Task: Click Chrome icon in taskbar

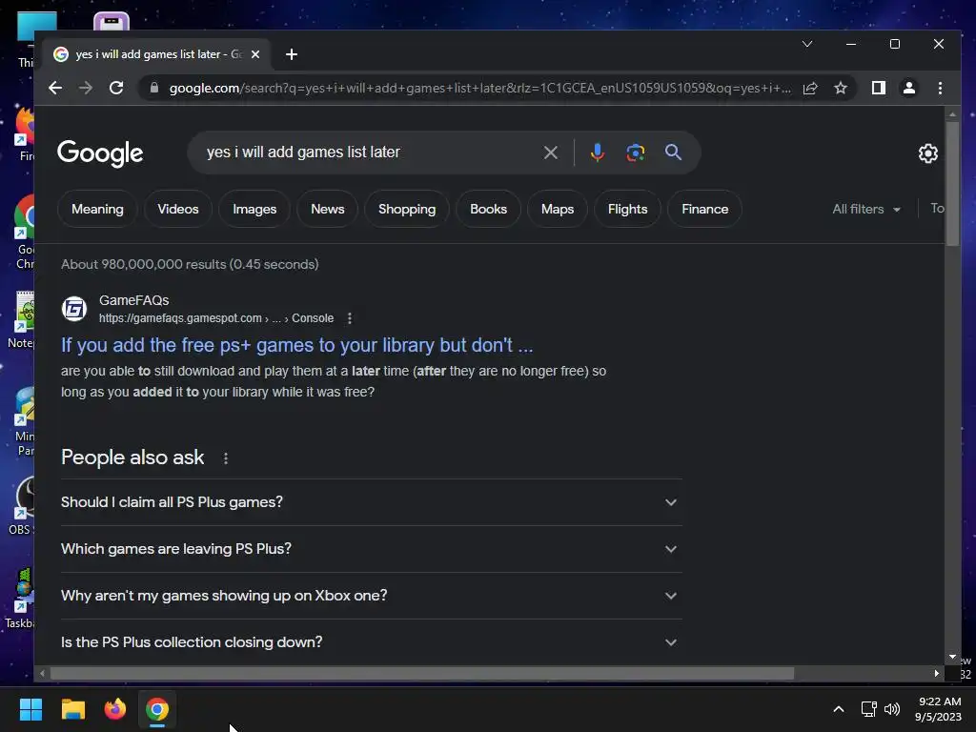Action: (x=157, y=709)
